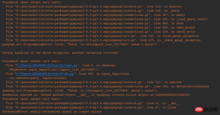Click the ReferenceError weakly-referenced object line
The image size is (220, 115).
pyautogui.click(x=52, y=112)
